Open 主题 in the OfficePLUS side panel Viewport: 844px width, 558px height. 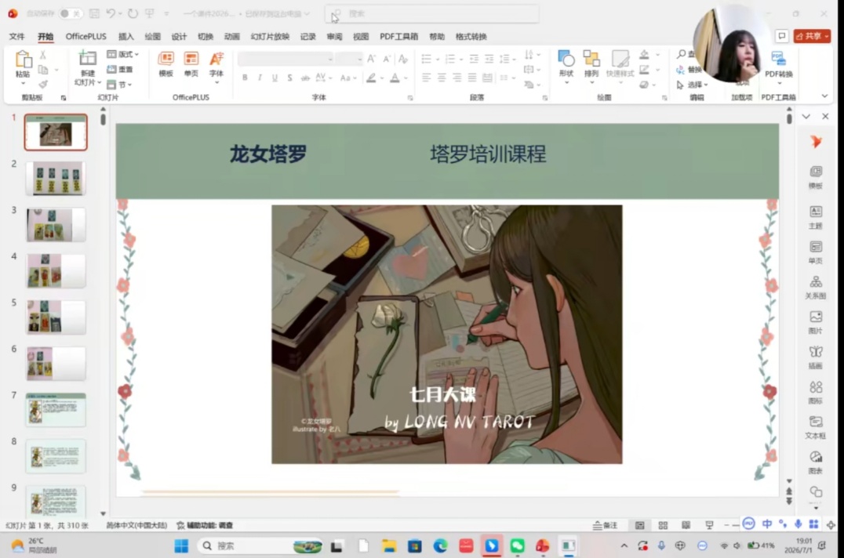pyautogui.click(x=816, y=216)
